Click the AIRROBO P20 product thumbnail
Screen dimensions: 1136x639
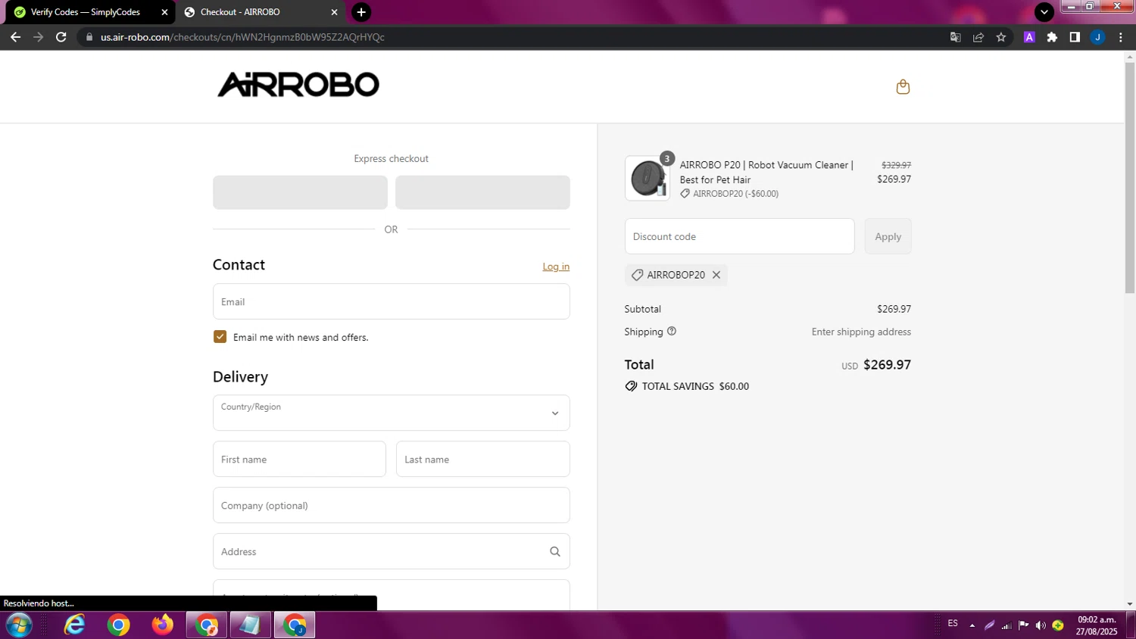647,179
